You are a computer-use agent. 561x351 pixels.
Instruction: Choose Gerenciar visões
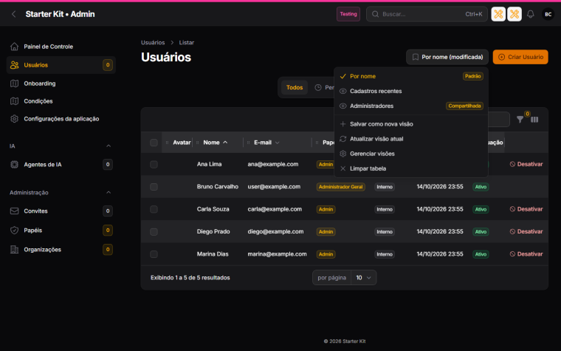(411, 154)
